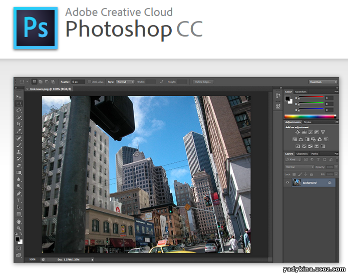This screenshot has height=274, width=348.
Task: Toggle type layer filter in Layers
Action: tap(318, 159)
